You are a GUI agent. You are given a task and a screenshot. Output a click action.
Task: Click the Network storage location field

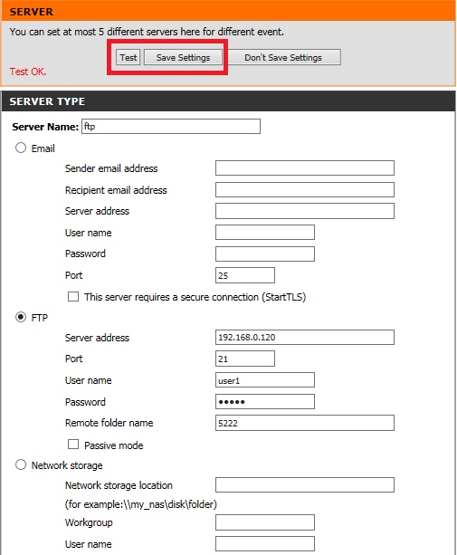[x=305, y=485]
